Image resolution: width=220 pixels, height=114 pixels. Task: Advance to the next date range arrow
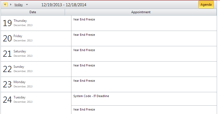tap(11, 5)
